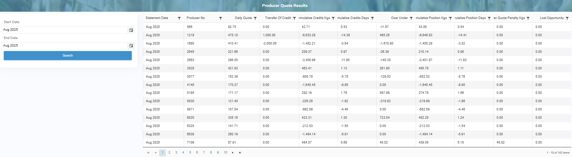Click the 1 - 15 of 142 items label
Image resolution: width=572 pixels, height=157 pixels.
[558, 153]
